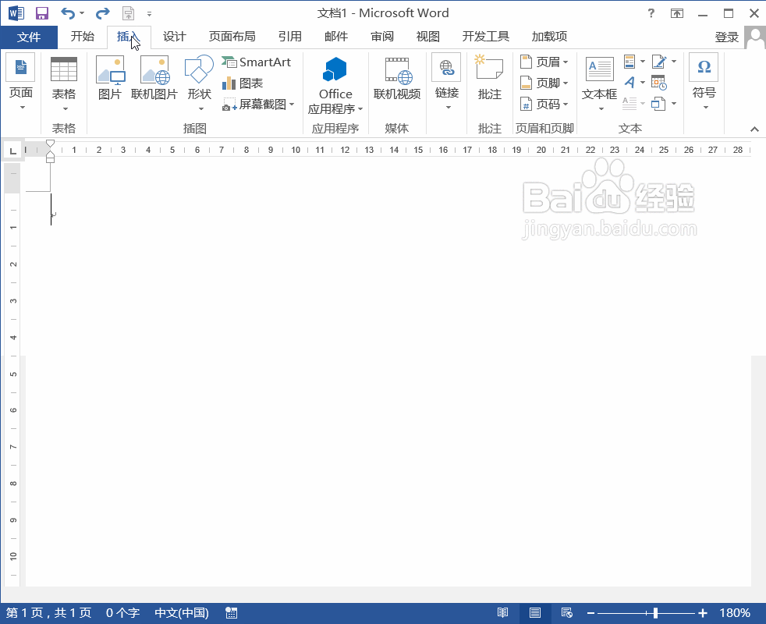The image size is (766, 624).
Task: Collapse the ribbon with the chevron
Action: (x=754, y=129)
